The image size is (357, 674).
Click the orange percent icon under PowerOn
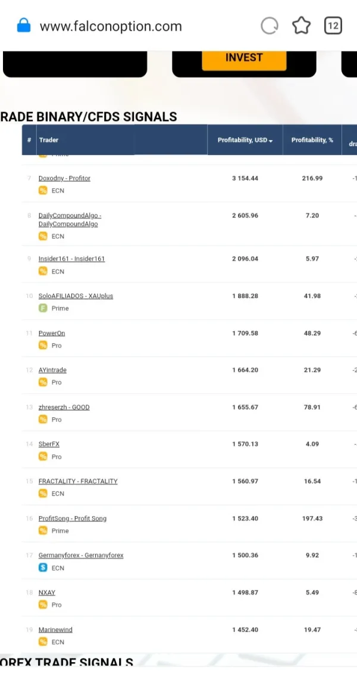pos(43,346)
